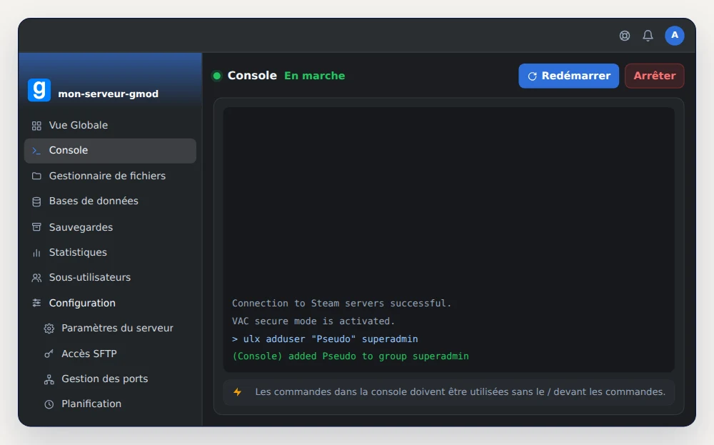Stop the server with Arrêter
The image size is (714, 445).
point(654,76)
